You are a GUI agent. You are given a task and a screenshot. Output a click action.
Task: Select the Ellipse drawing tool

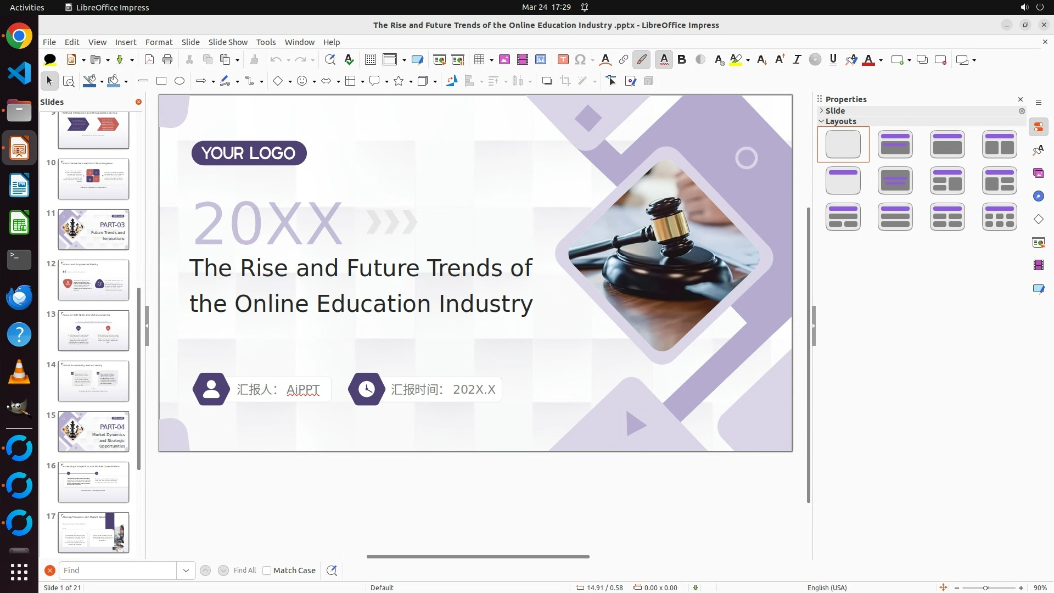coord(180,81)
